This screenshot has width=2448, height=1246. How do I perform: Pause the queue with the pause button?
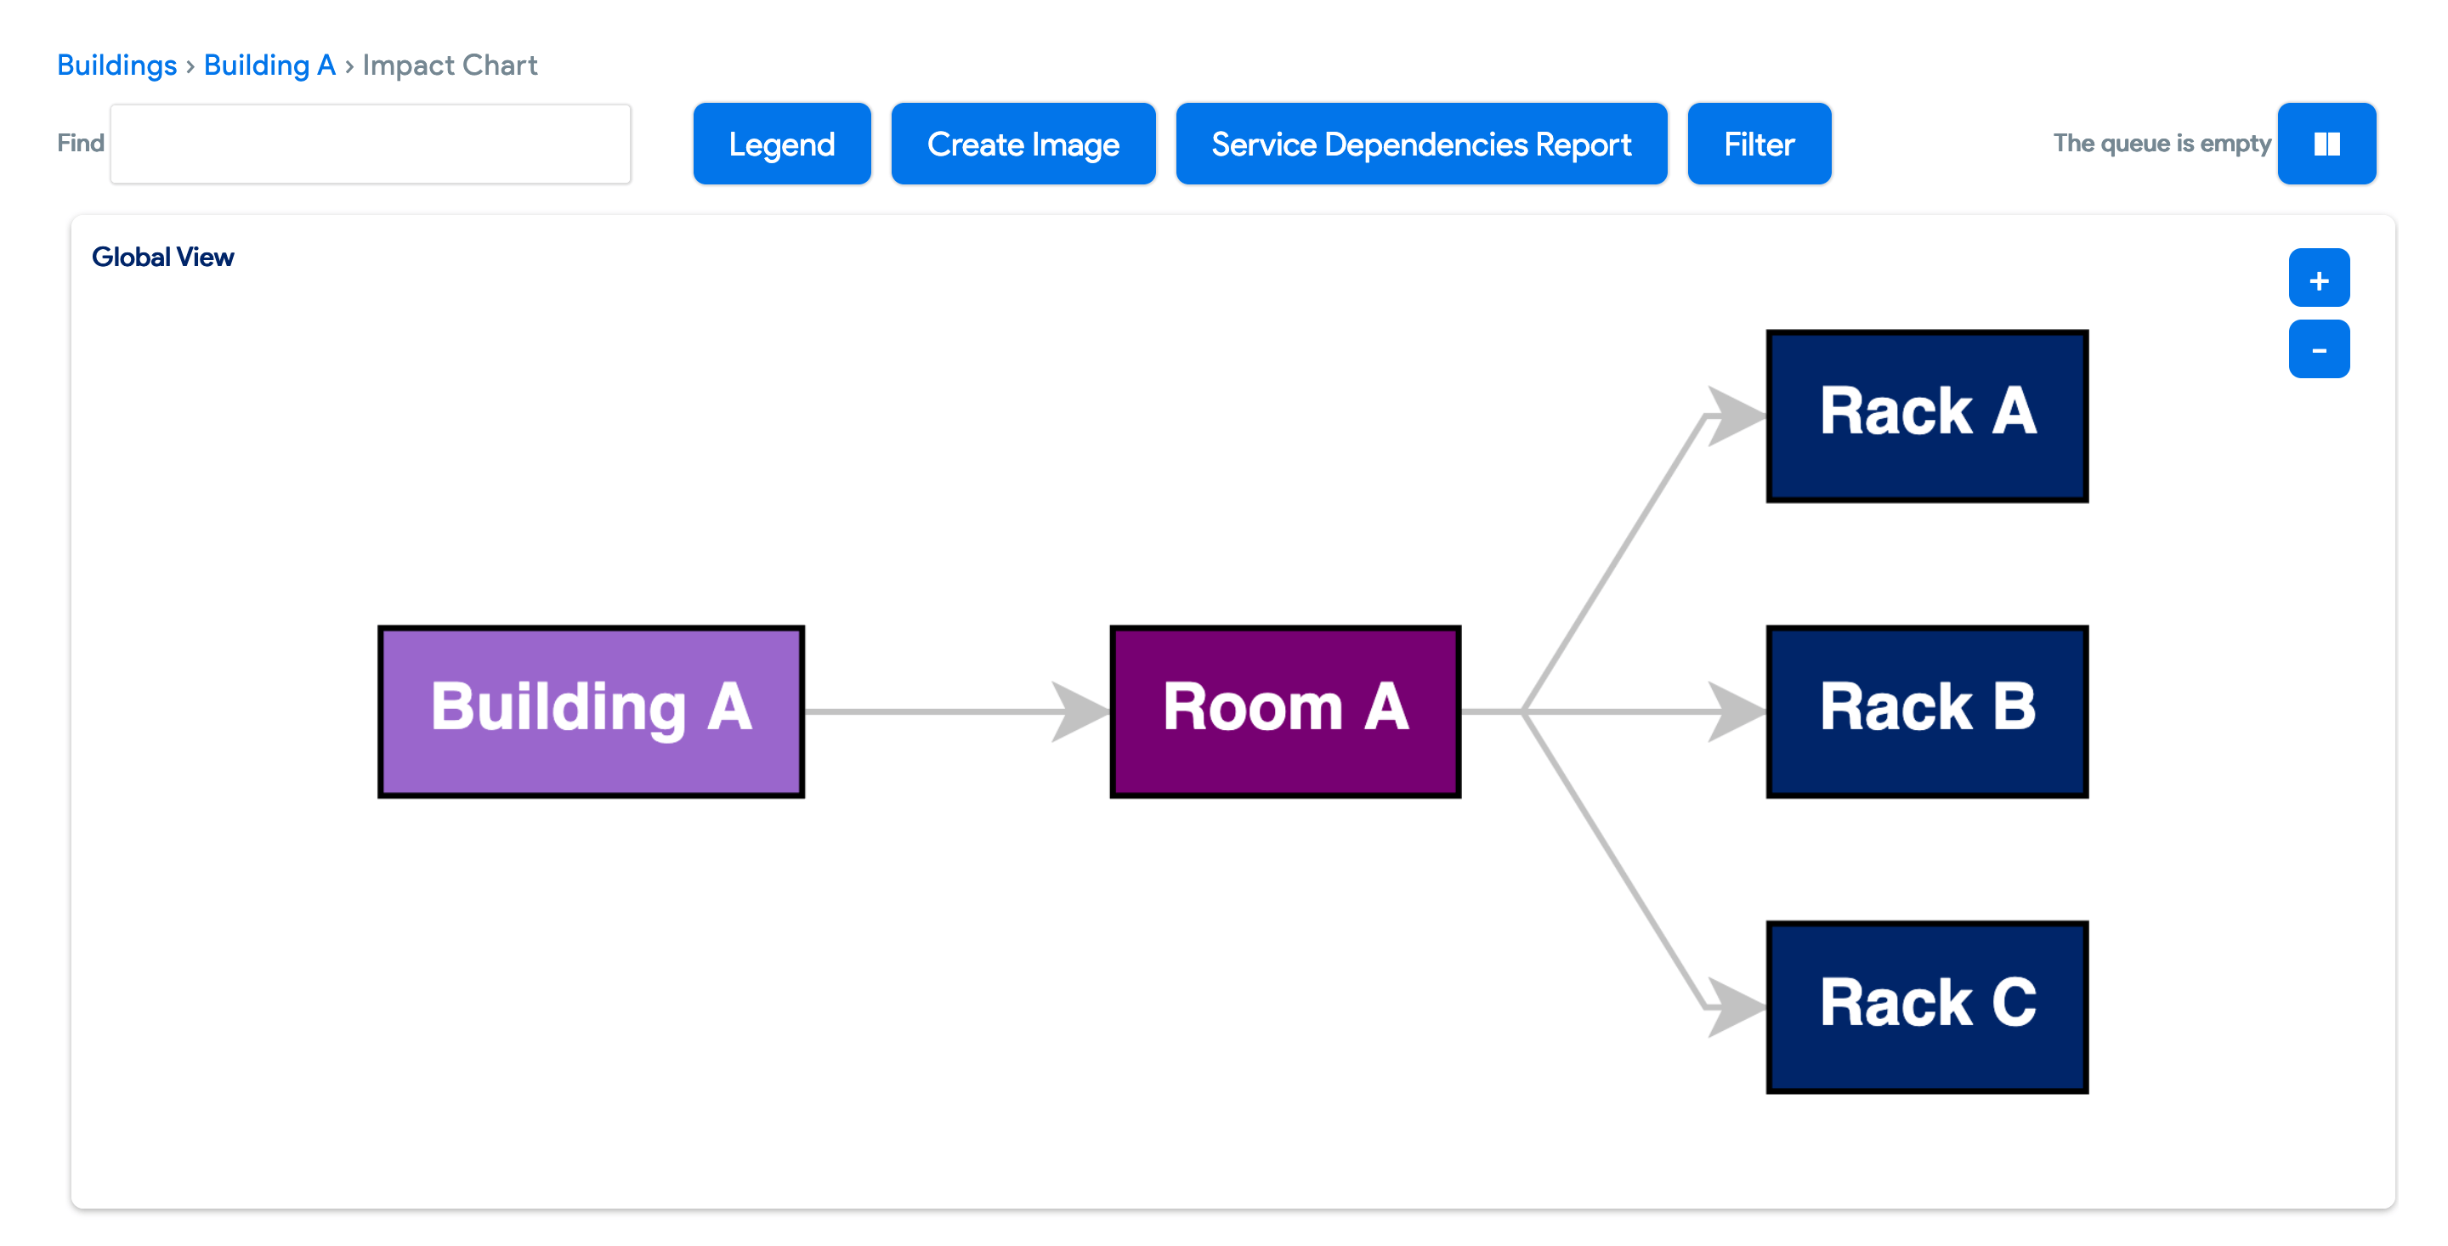point(2326,144)
